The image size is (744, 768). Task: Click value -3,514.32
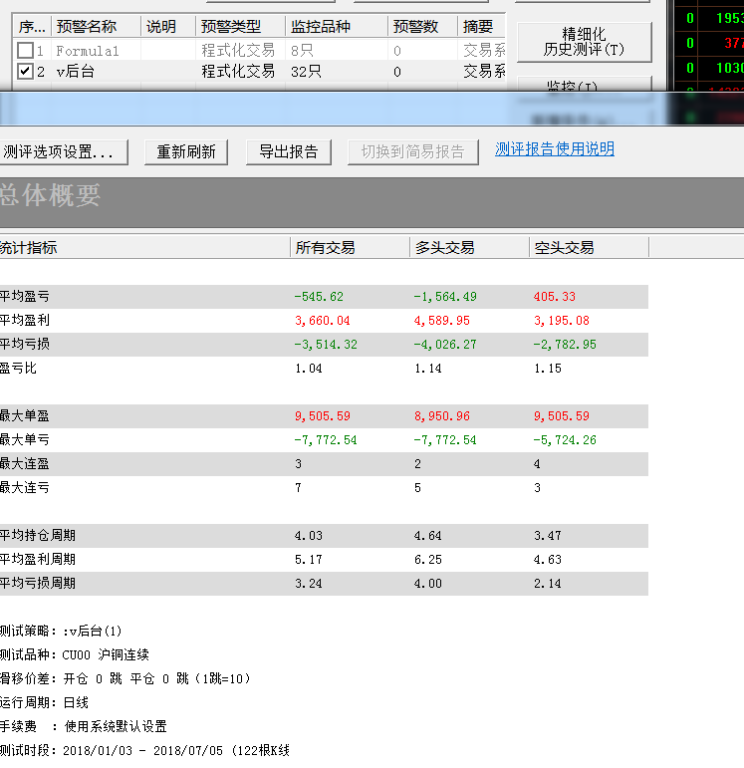point(326,345)
